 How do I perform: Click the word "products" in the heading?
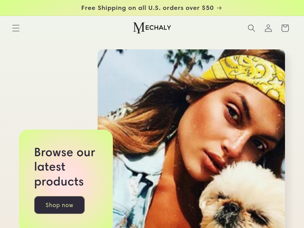(x=59, y=182)
